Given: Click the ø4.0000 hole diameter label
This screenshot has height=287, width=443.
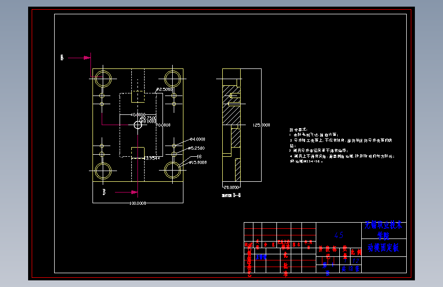Looking at the screenshot, I should coord(198,139).
